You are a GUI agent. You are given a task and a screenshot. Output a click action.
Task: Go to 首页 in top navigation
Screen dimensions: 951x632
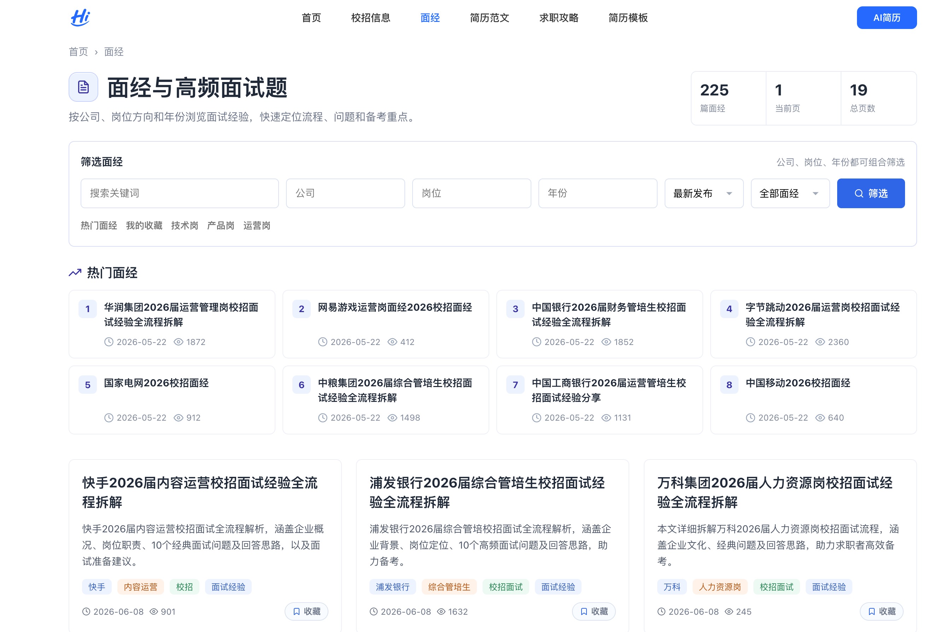(311, 18)
